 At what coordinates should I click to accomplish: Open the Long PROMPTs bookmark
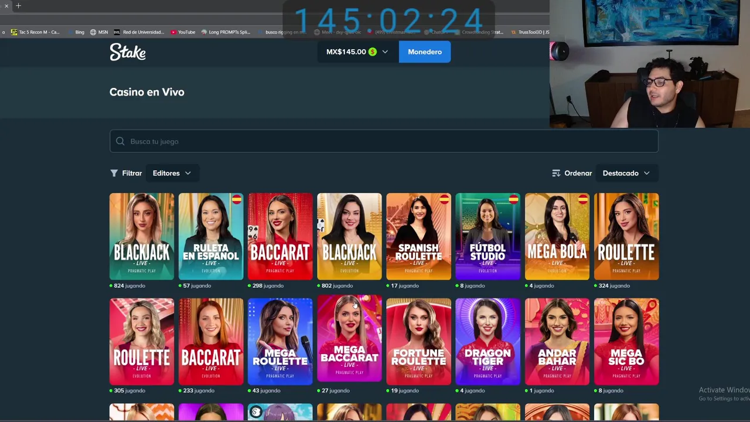[226, 32]
